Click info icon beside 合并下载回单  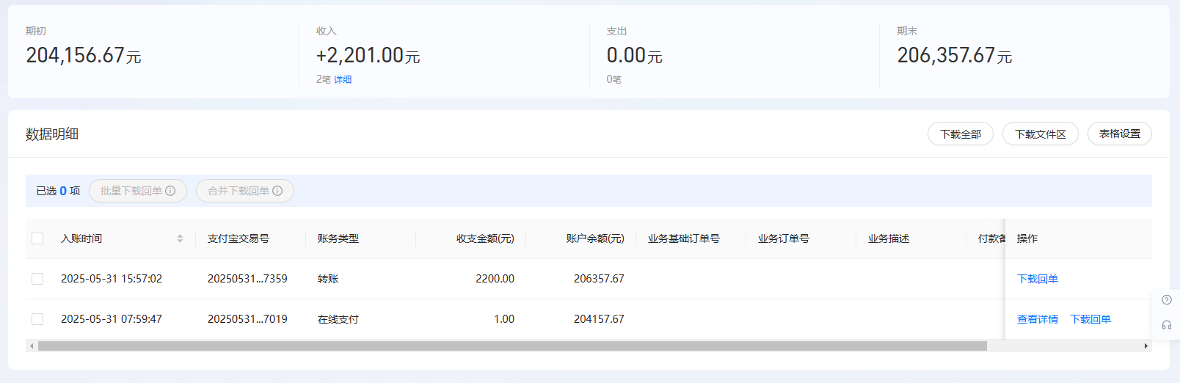click(x=277, y=191)
